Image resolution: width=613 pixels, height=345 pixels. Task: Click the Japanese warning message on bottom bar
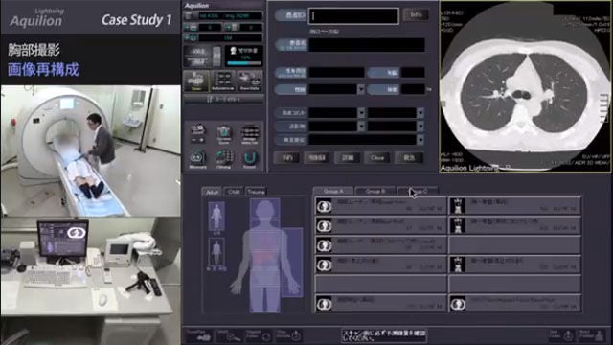coord(383,335)
